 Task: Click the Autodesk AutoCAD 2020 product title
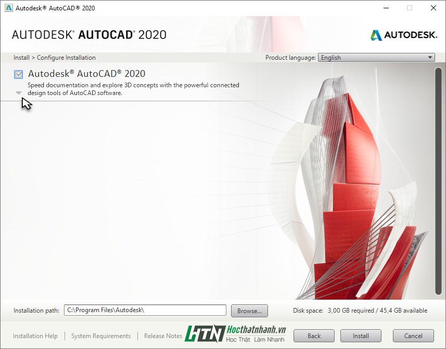coord(86,74)
